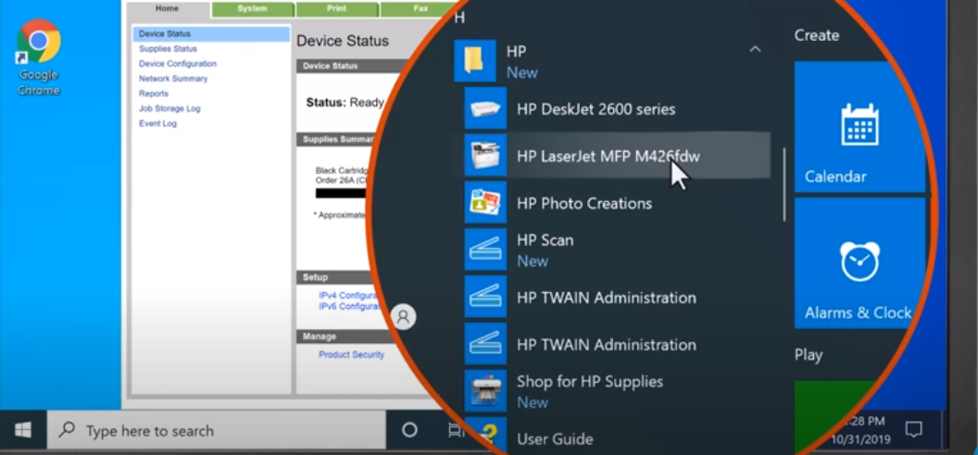Open HP Scan app icon
Viewport: 978px width, 455px height.
point(485,249)
